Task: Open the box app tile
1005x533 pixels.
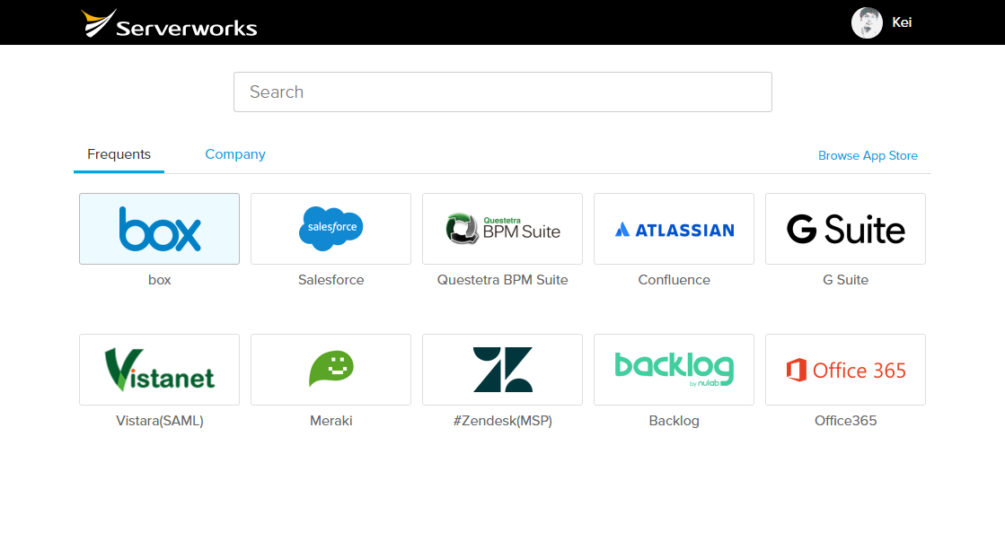Action: tap(160, 229)
